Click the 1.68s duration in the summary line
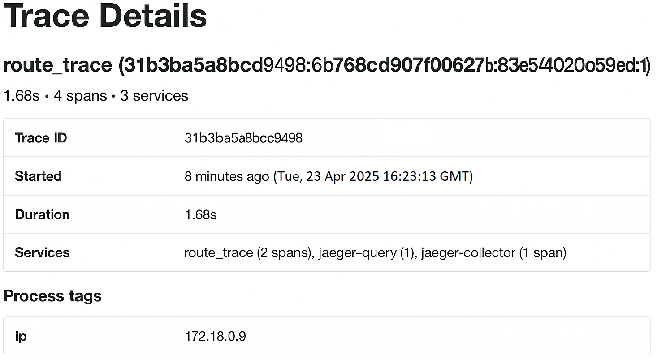 (22, 95)
